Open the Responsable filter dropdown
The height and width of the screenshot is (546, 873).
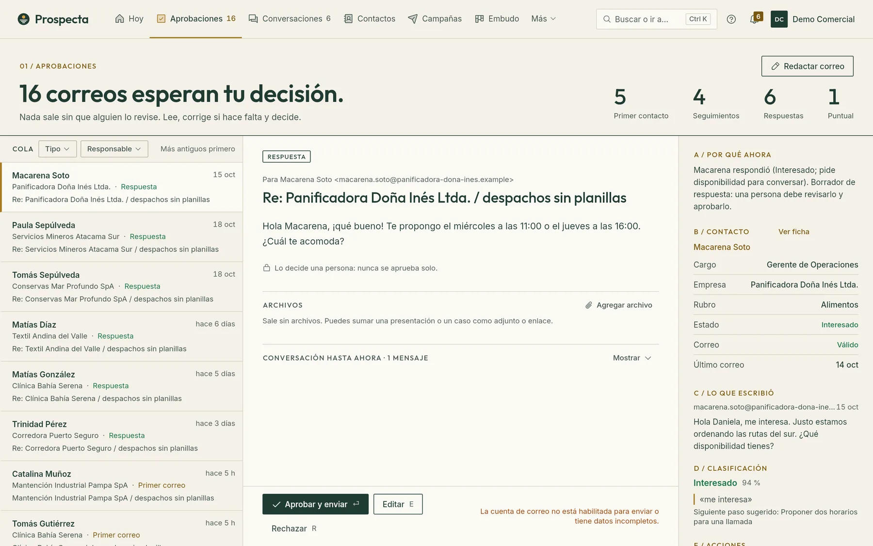(x=114, y=149)
